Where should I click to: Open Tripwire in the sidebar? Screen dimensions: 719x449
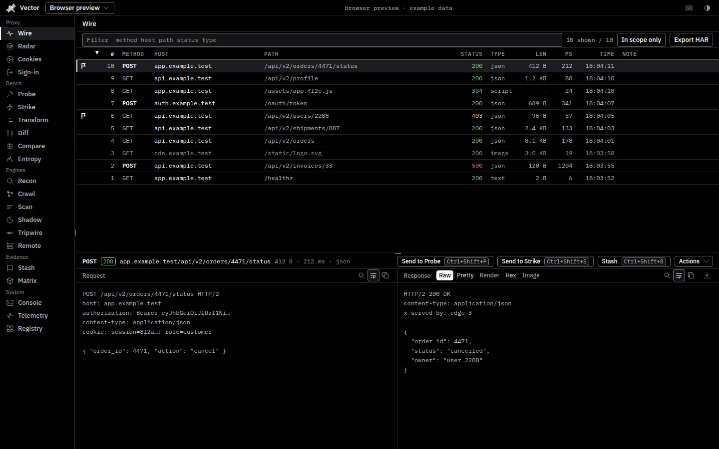pos(37,233)
